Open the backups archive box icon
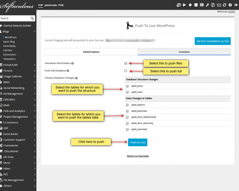Image resolution: width=239 pixels, height=191 pixels. (x=196, y=5)
